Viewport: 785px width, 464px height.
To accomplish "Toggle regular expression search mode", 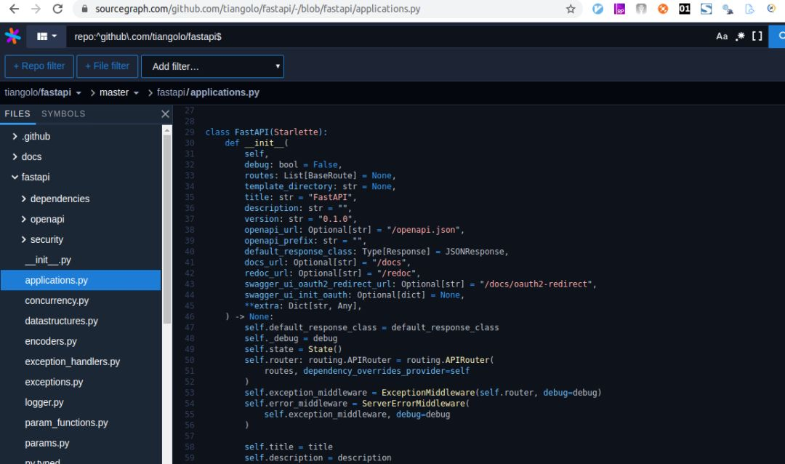I will coord(739,36).
